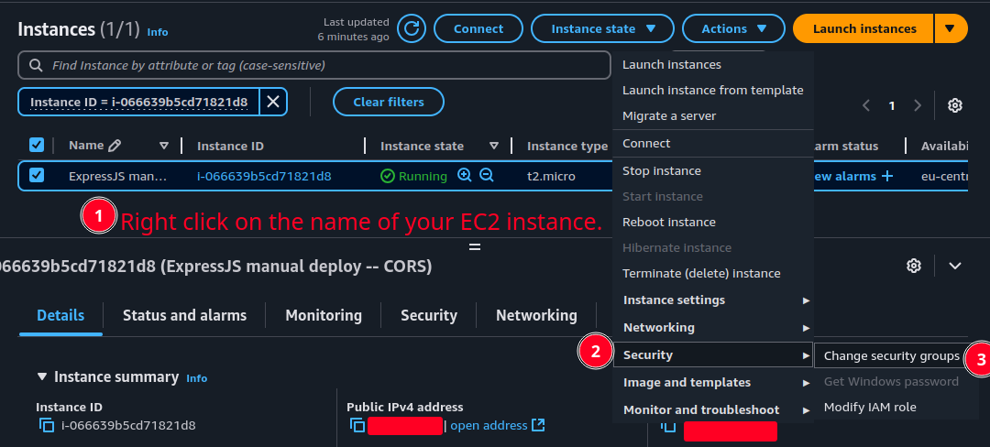Viewport: 990px width, 447px height.
Task: Collapse the Instance summary section triangle
Action: (42, 376)
